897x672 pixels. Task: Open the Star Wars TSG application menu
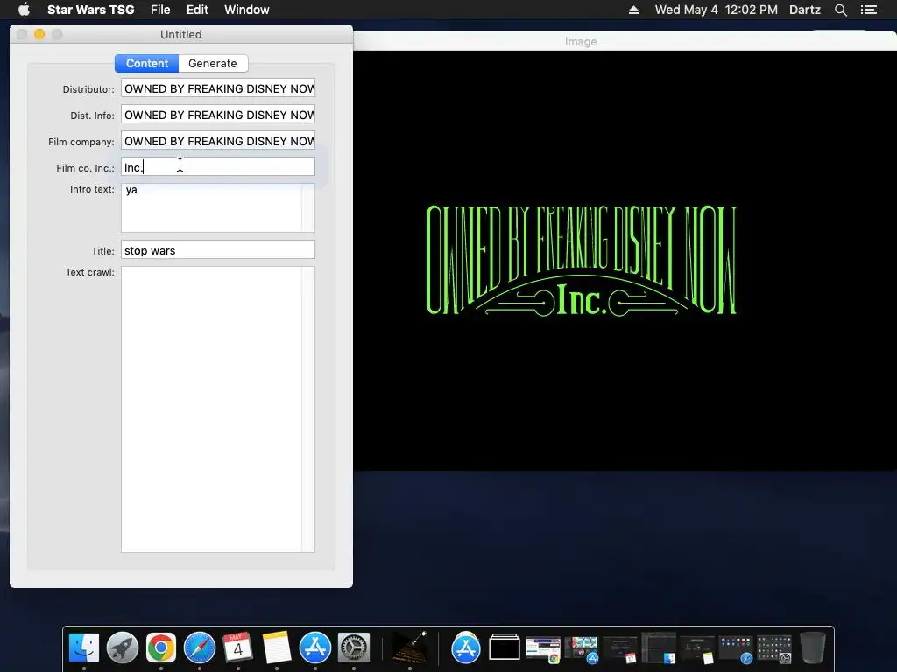90,10
